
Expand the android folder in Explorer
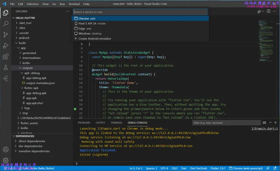click(x=24, y=38)
